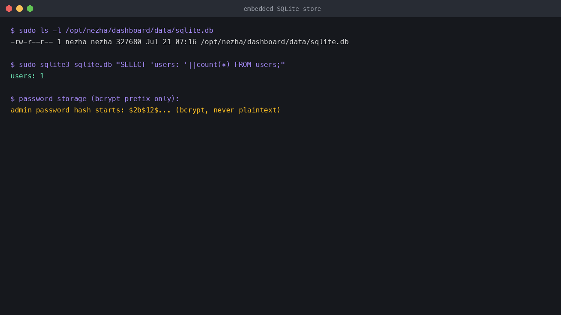The image size is (561, 315).
Task: Click the yellow minimize window button
Action: point(19,8)
